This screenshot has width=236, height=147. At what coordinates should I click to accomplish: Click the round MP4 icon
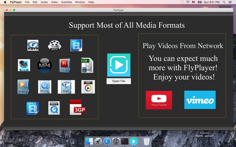point(45,66)
